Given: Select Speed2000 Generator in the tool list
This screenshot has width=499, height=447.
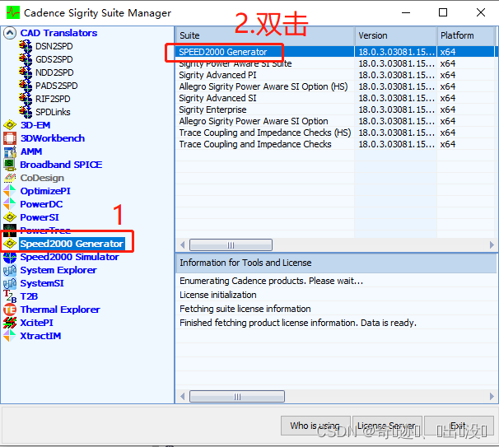Looking at the screenshot, I should click(x=72, y=244).
